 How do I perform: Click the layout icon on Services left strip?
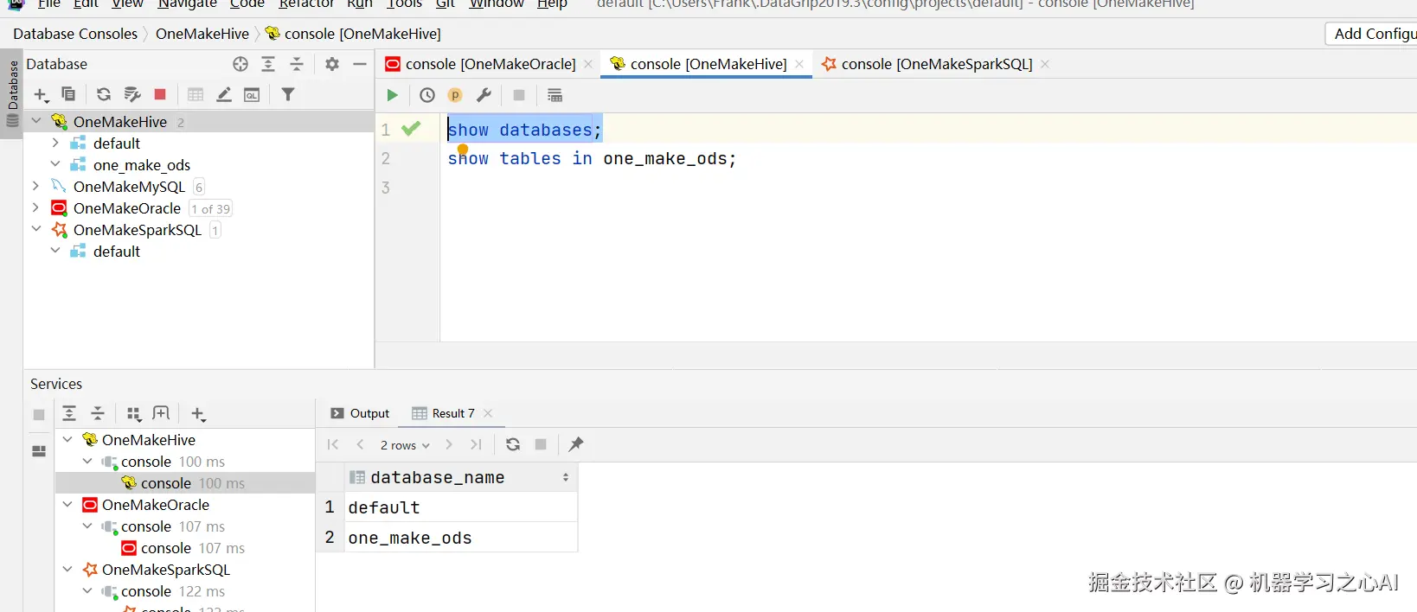39,451
